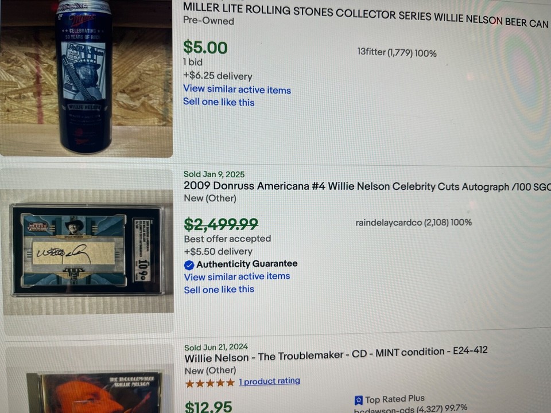Click the Top Rated Plus badge icon
Viewport: 551px width, 413px height.
pos(358,400)
